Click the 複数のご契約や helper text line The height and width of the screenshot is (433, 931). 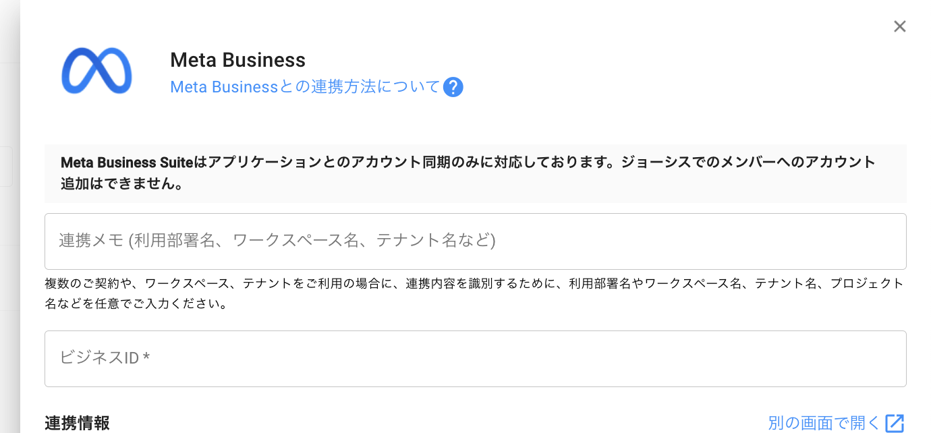pyautogui.click(x=91, y=283)
